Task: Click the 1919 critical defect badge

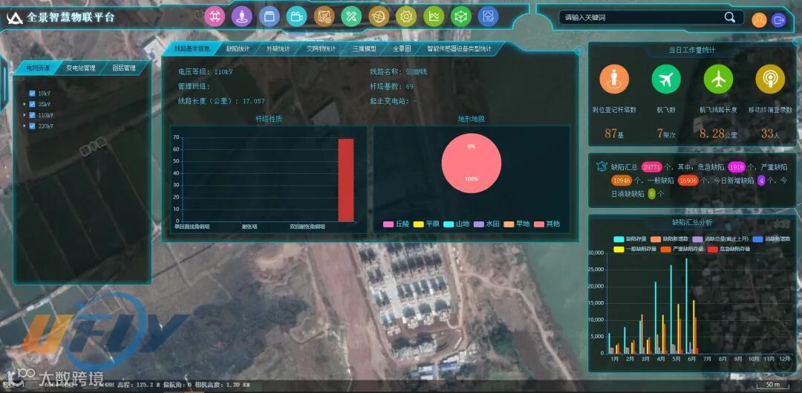Action: point(736,167)
